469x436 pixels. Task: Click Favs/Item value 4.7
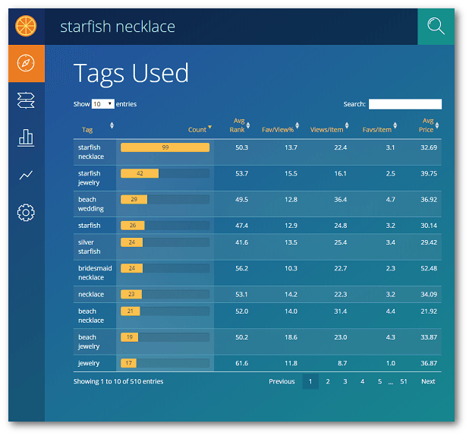tap(390, 200)
